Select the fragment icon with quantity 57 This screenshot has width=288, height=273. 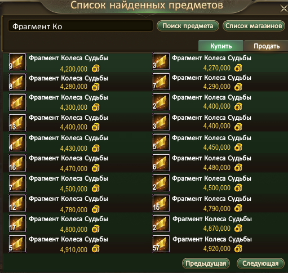click(x=161, y=244)
